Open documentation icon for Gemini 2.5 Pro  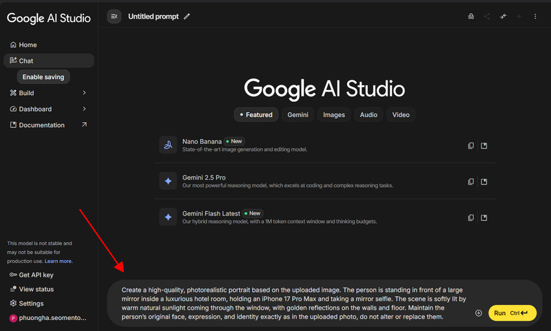pyautogui.click(x=484, y=182)
